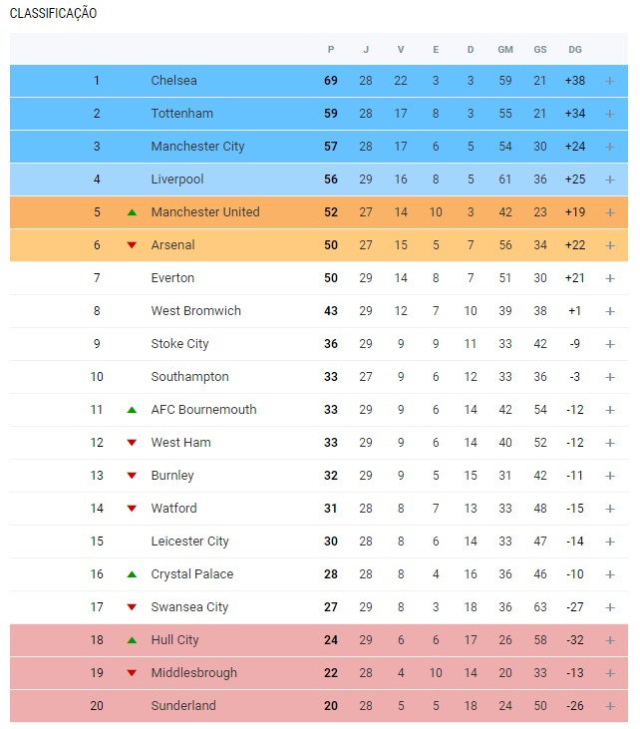Click the green up arrow beside Manchester United
Image resolution: width=640 pixels, height=729 pixels.
132,212
